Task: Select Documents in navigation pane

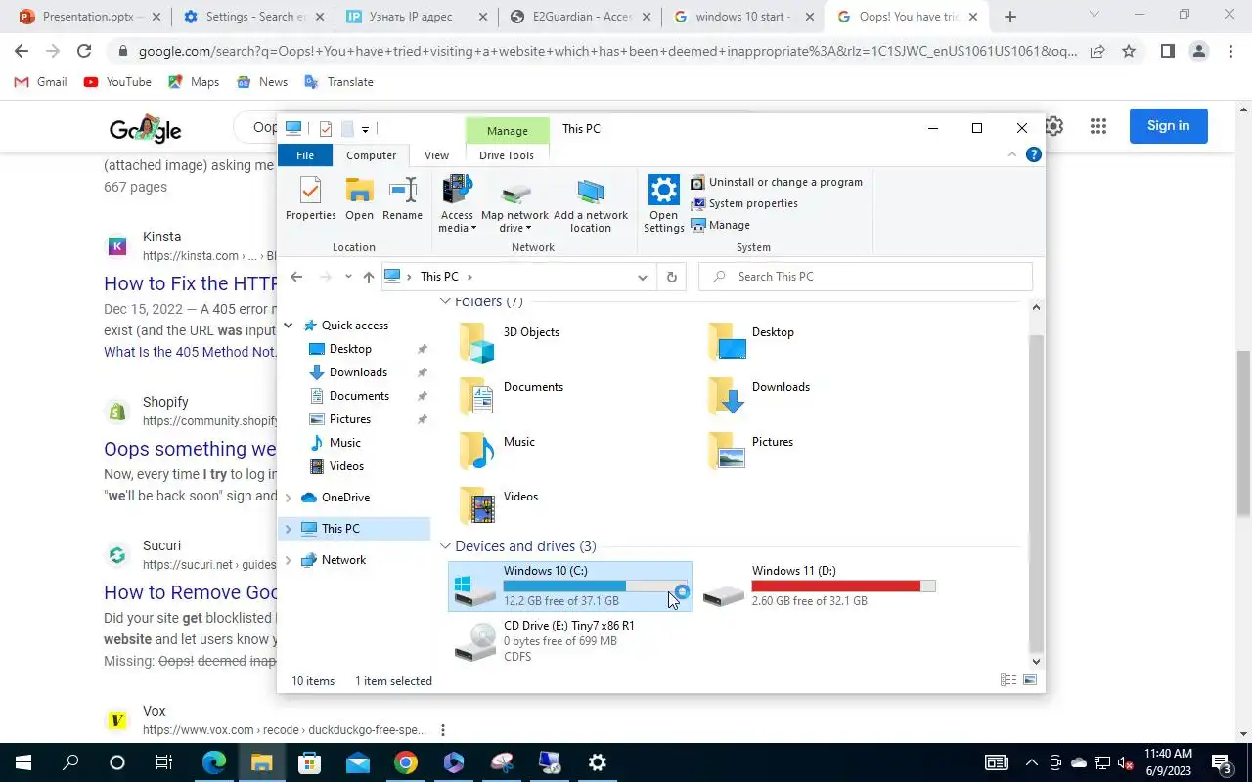Action: (359, 396)
